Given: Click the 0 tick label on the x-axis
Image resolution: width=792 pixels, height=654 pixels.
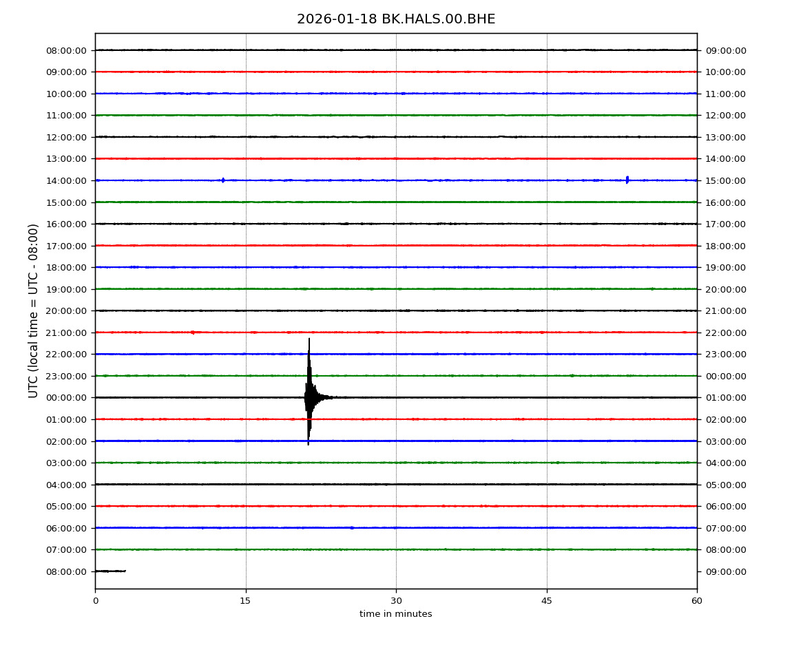Looking at the screenshot, I should click(95, 601).
